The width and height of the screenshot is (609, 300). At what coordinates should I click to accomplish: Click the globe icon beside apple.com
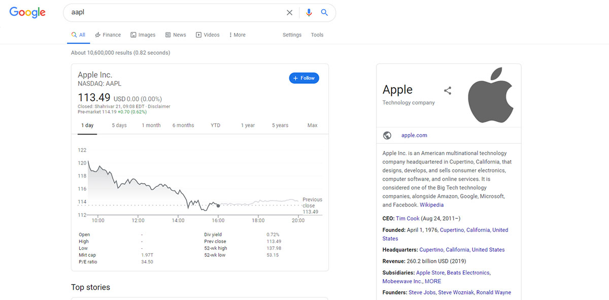coord(387,136)
